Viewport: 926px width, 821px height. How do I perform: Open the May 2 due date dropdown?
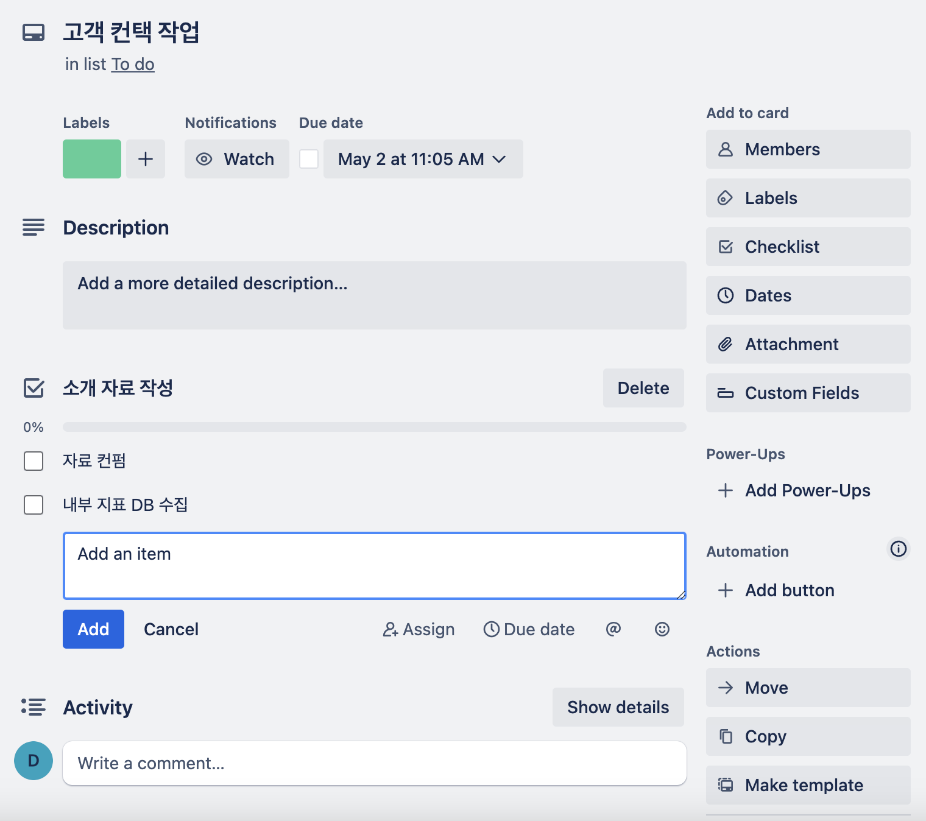pyautogui.click(x=423, y=159)
